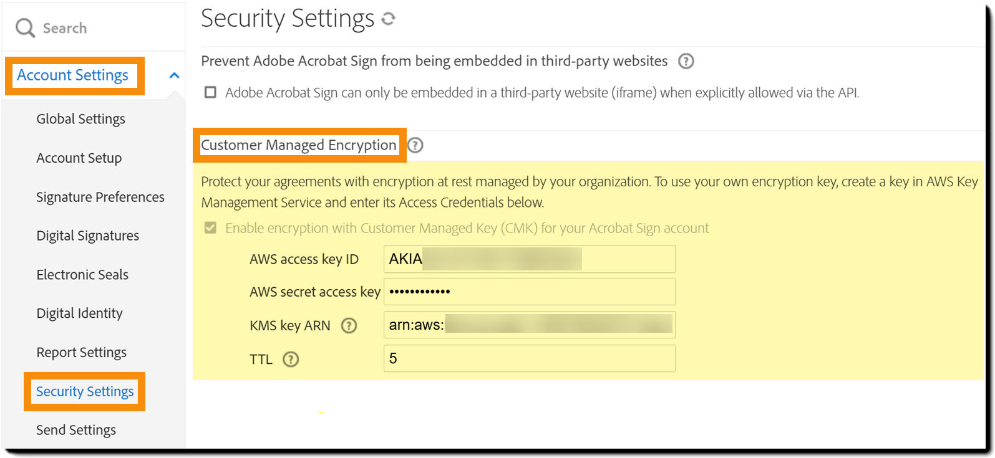Click the Security Settings page heading
The width and height of the screenshot is (995, 458).
[x=288, y=19]
